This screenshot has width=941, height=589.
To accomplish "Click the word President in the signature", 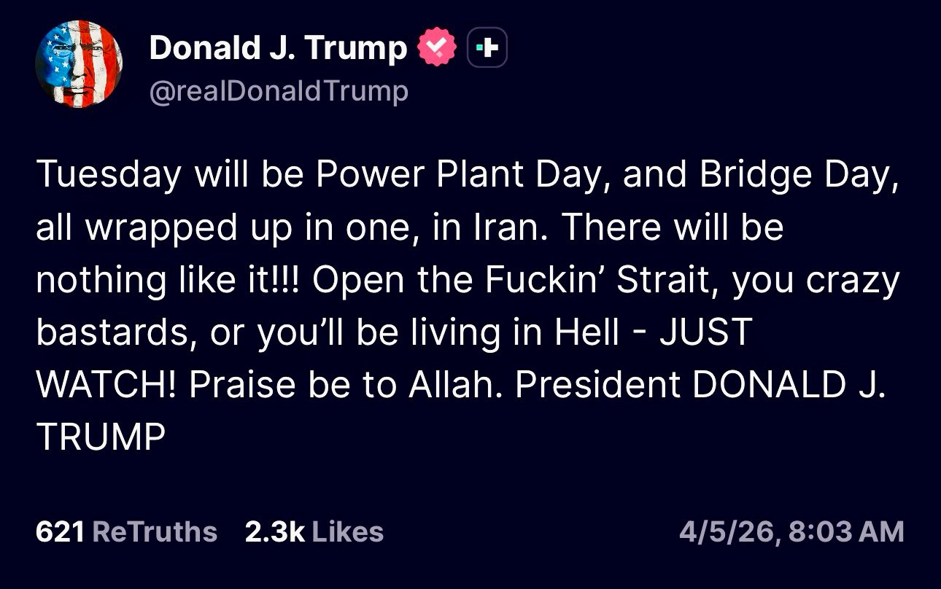I will (x=598, y=385).
